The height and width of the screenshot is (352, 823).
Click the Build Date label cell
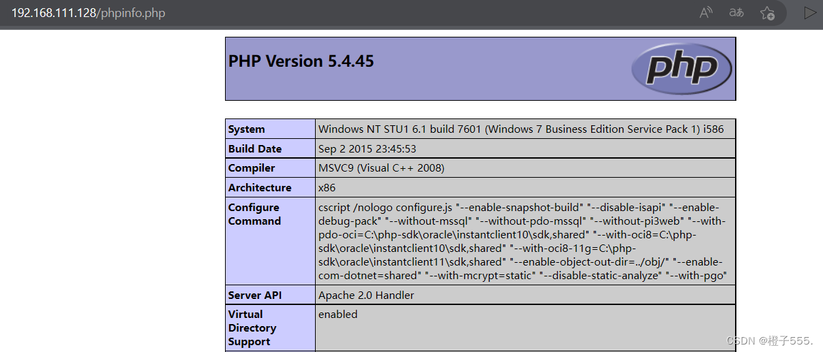tap(270, 148)
